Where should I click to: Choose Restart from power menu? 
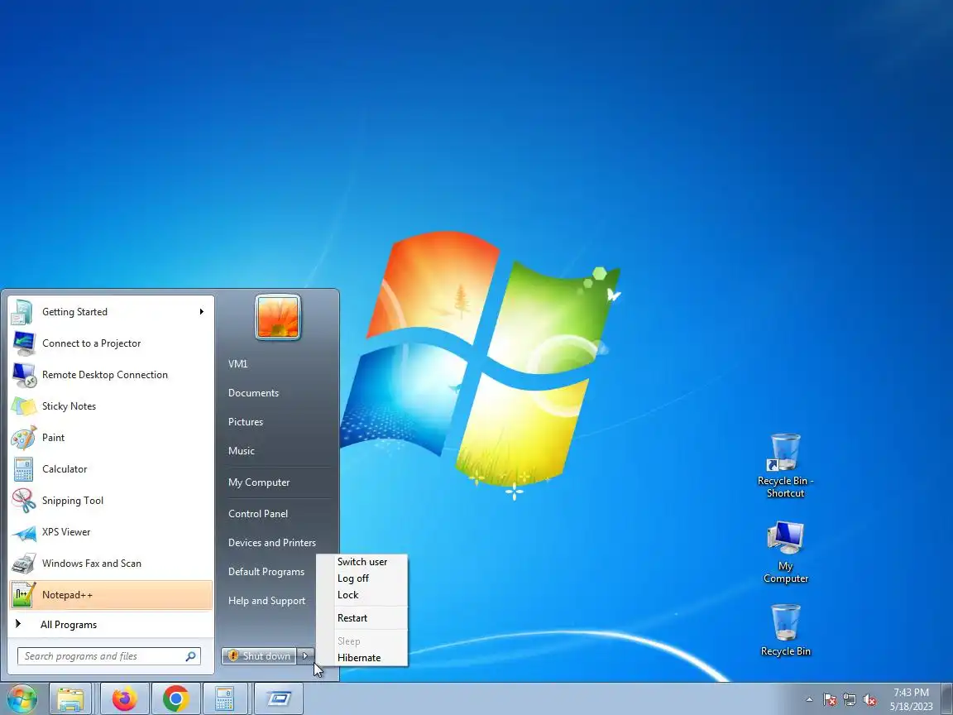click(362, 617)
